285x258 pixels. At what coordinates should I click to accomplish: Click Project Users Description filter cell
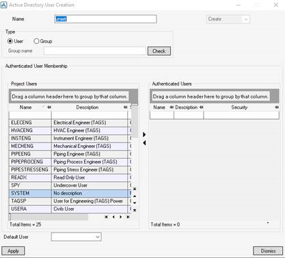click(x=90, y=115)
